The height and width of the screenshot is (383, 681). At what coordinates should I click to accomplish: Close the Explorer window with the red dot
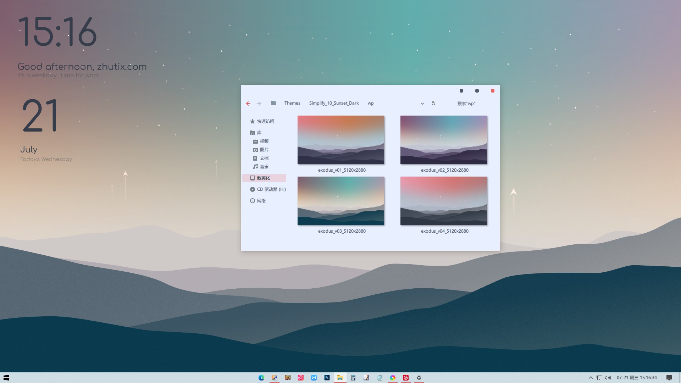click(x=493, y=91)
